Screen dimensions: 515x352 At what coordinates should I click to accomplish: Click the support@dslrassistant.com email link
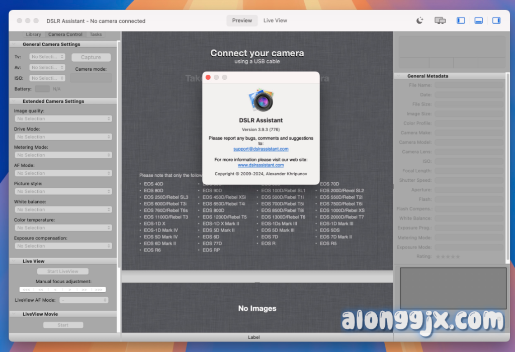[261, 149]
